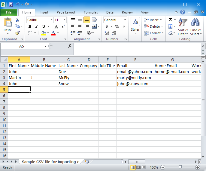
Task: Click Merge & Center icon
Action: (94, 26)
